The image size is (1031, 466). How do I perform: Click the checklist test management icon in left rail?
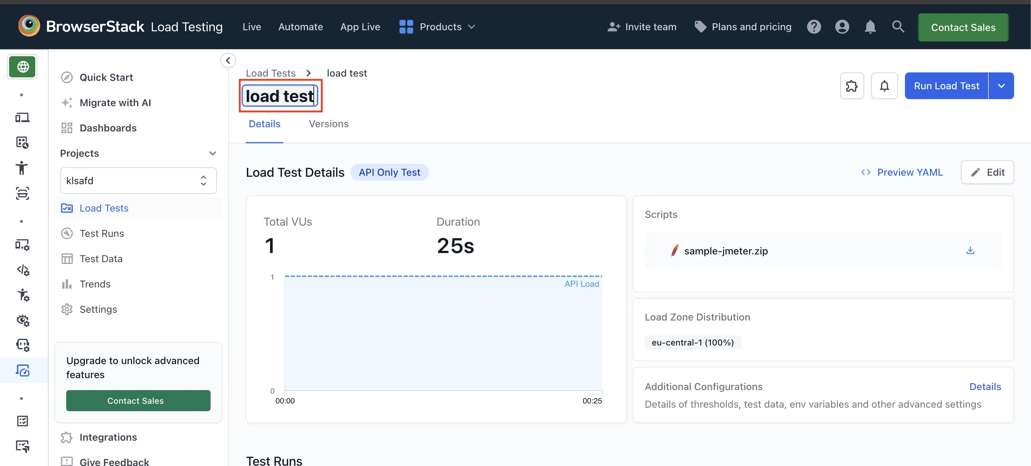pos(23,421)
